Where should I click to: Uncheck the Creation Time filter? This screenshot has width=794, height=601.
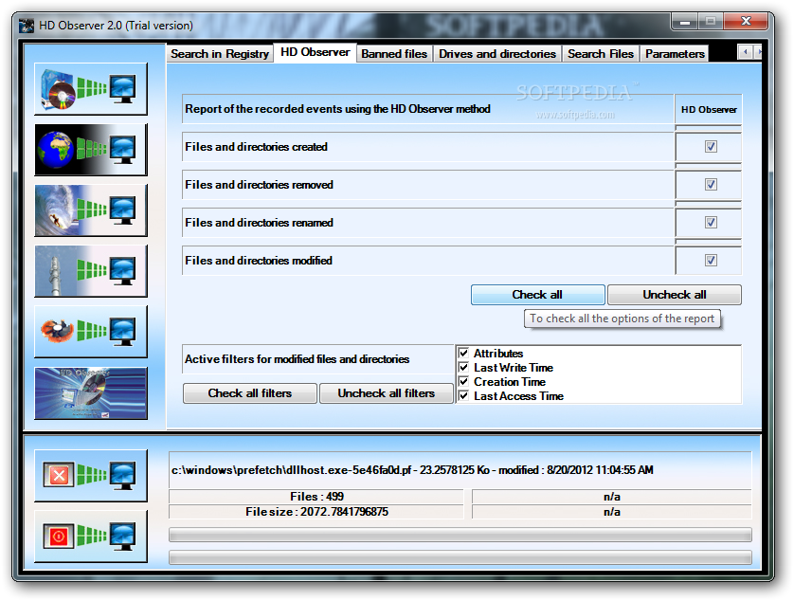click(x=463, y=381)
